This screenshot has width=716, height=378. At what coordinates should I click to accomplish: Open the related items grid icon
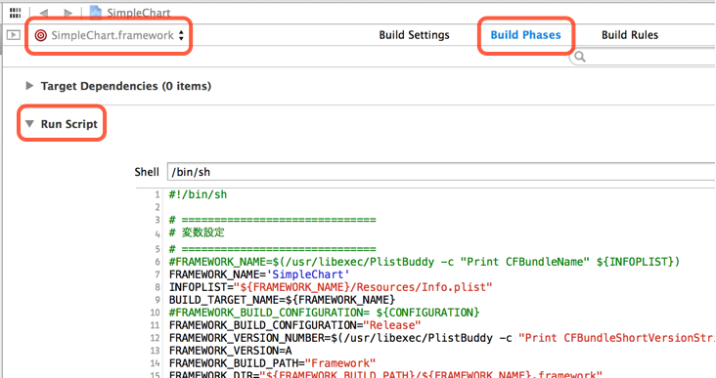(15, 13)
